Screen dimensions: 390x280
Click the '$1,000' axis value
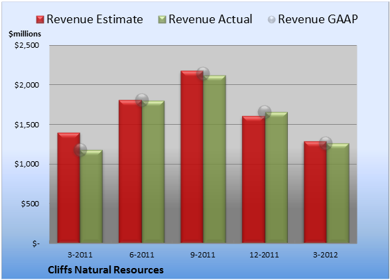(27, 165)
